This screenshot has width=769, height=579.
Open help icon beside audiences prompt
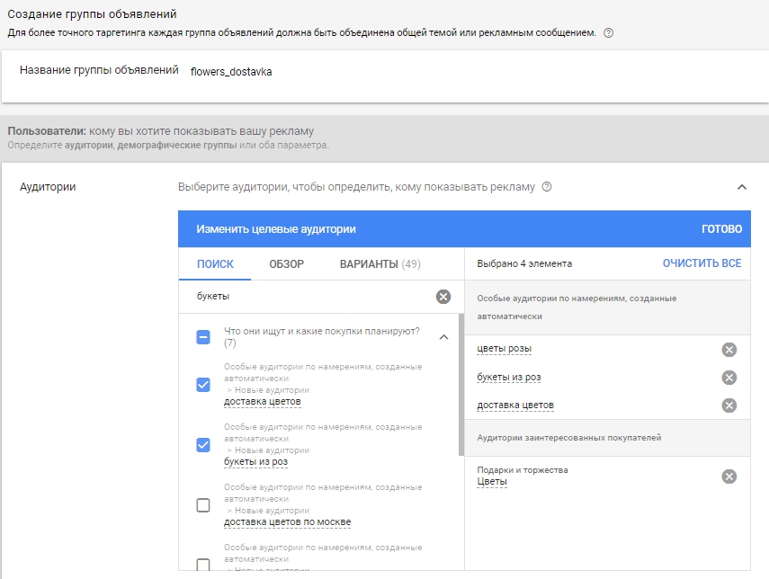coord(547,188)
